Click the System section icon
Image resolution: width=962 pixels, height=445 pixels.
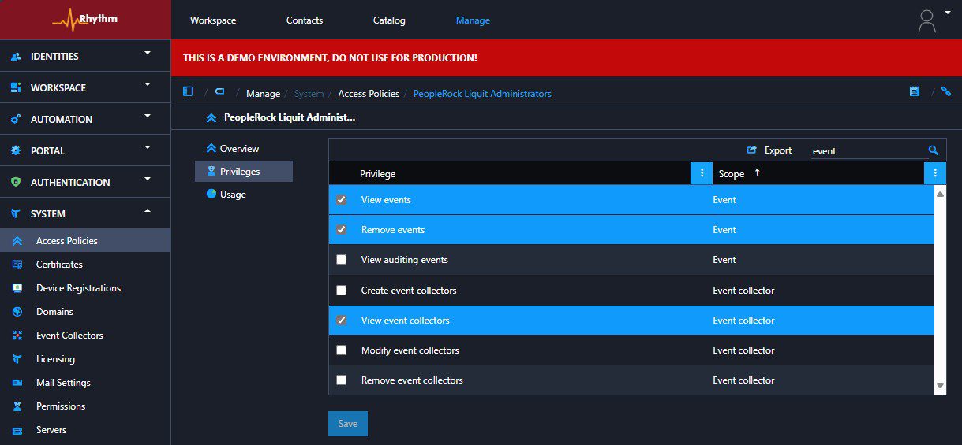tap(16, 214)
